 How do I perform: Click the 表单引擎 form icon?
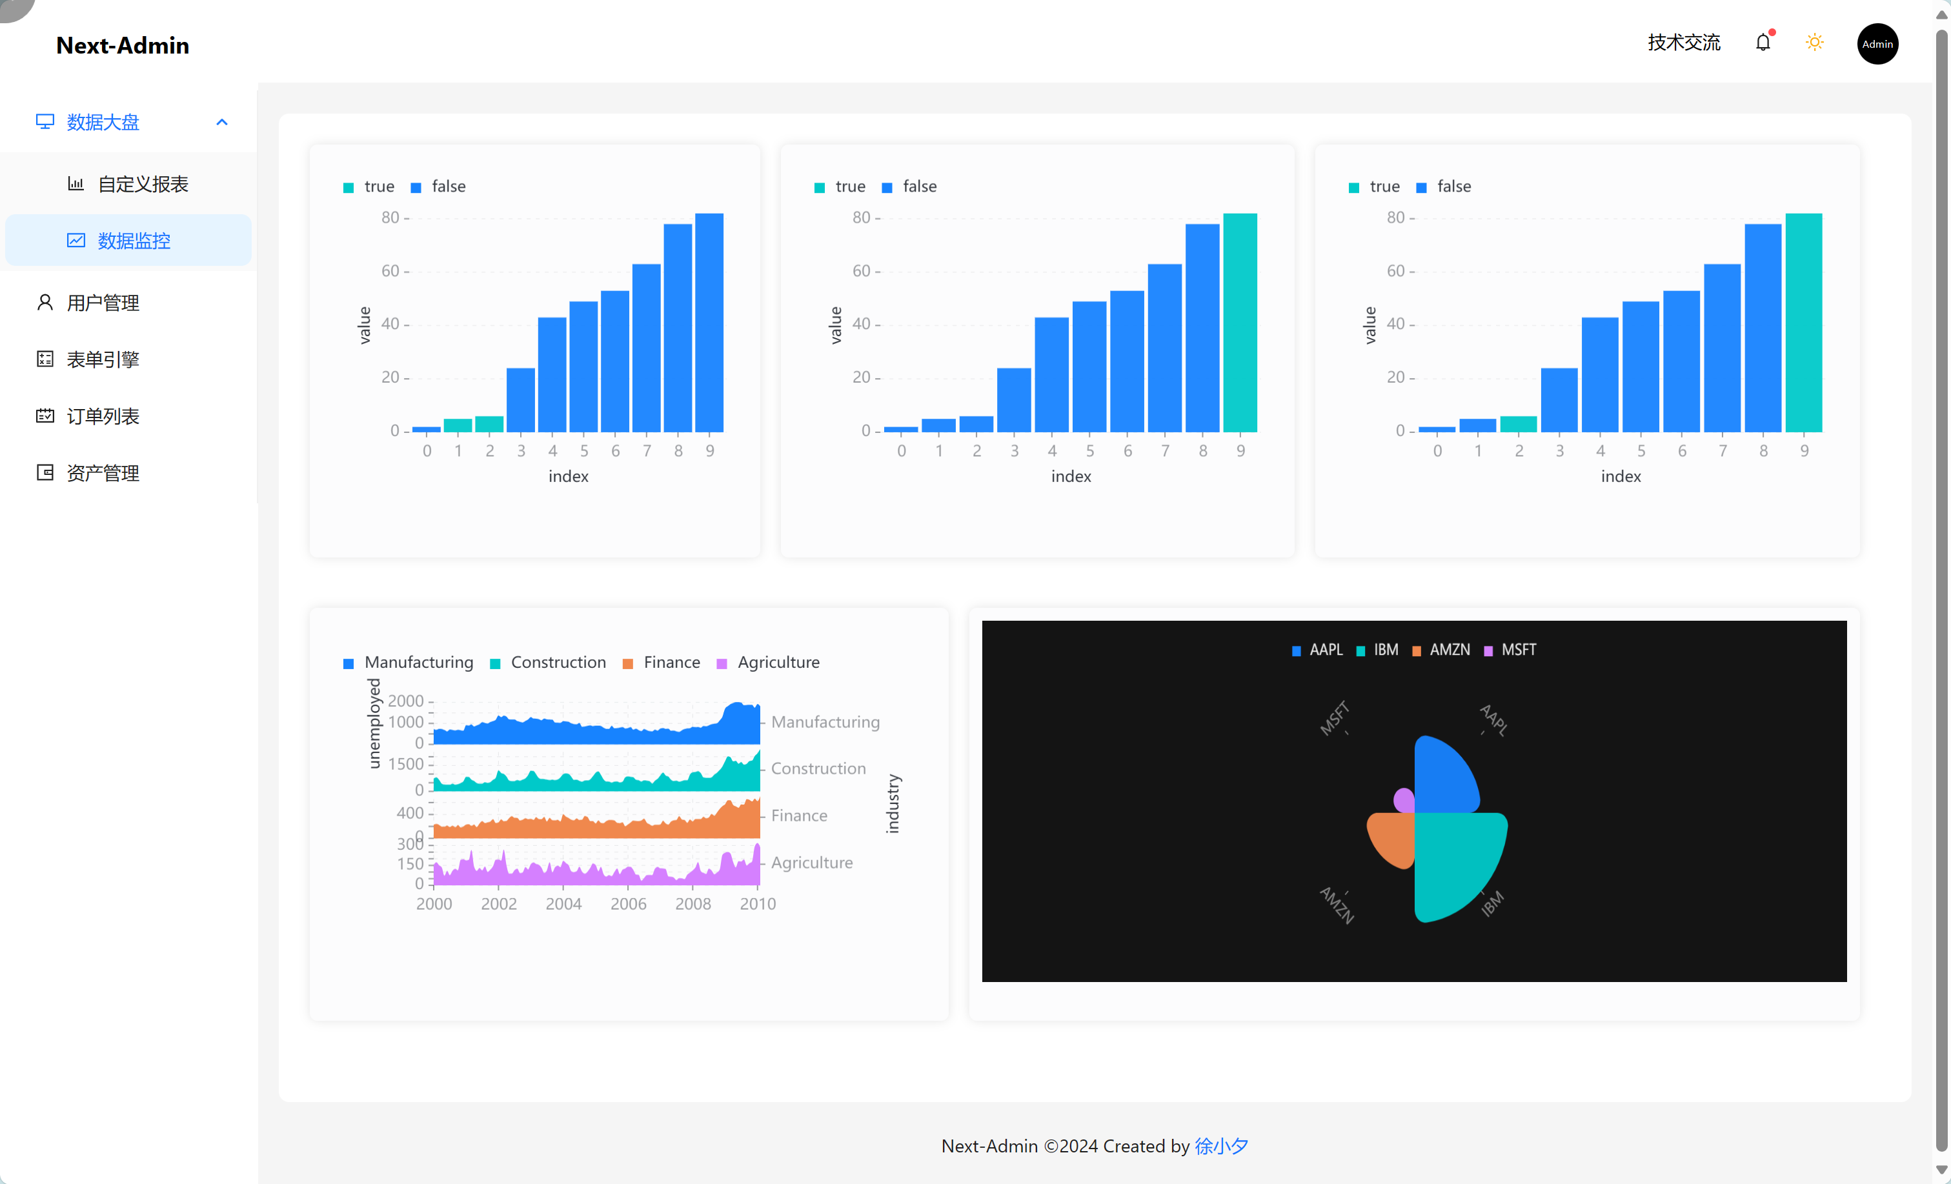click(45, 359)
